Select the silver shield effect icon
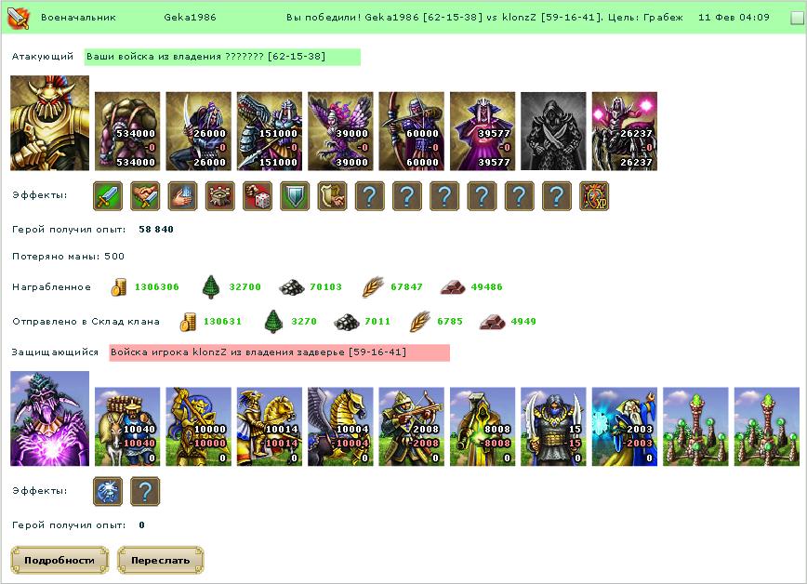Image resolution: width=807 pixels, height=584 pixels. click(x=295, y=195)
